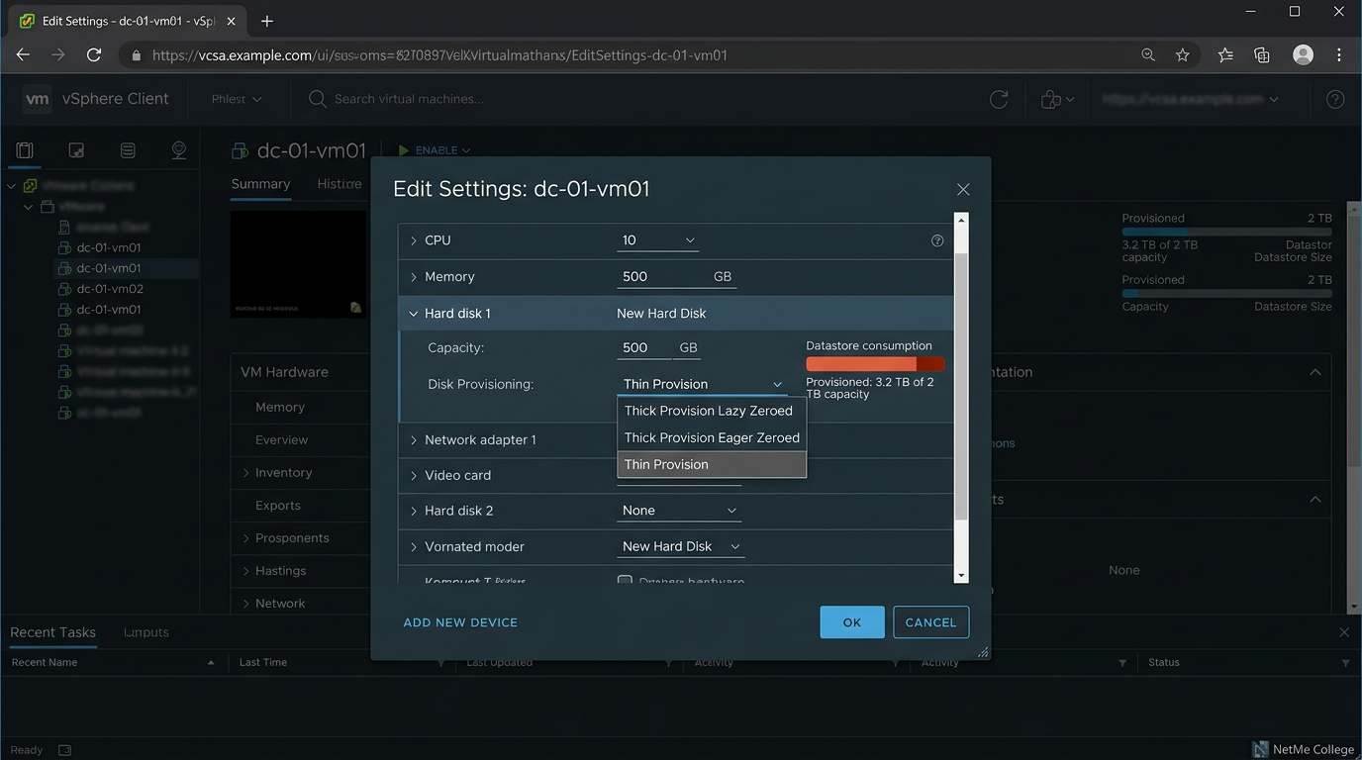Open the Hard disk 2 None dropdown

click(679, 511)
